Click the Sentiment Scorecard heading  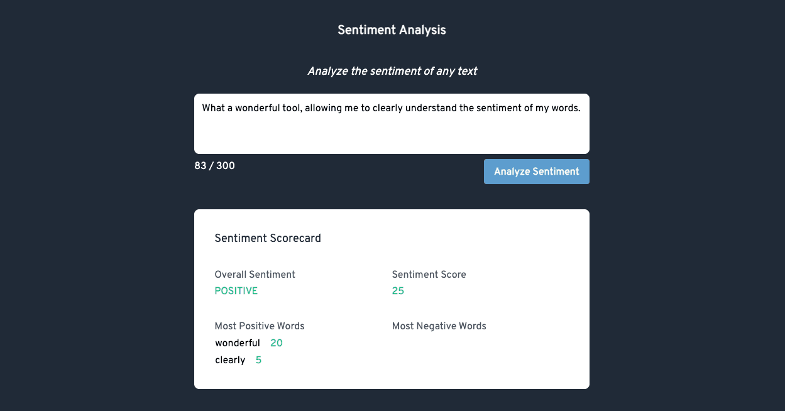pos(268,238)
